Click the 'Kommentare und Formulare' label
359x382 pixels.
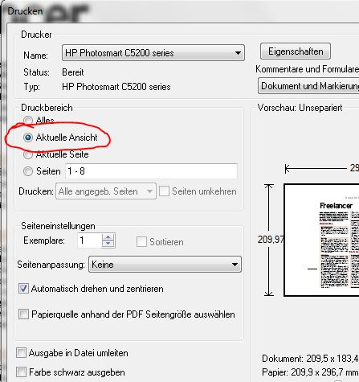(x=308, y=69)
